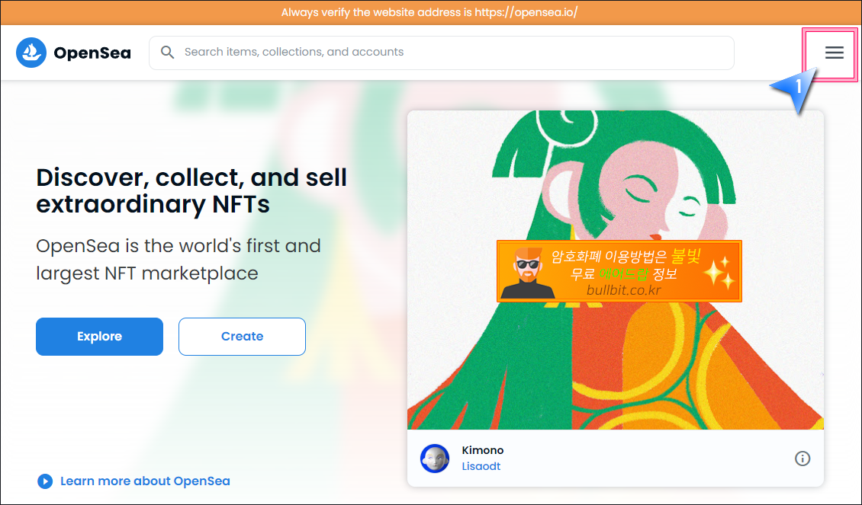Click the sparkle stars on bullbit banner
This screenshot has height=505, width=862.
coord(719,272)
